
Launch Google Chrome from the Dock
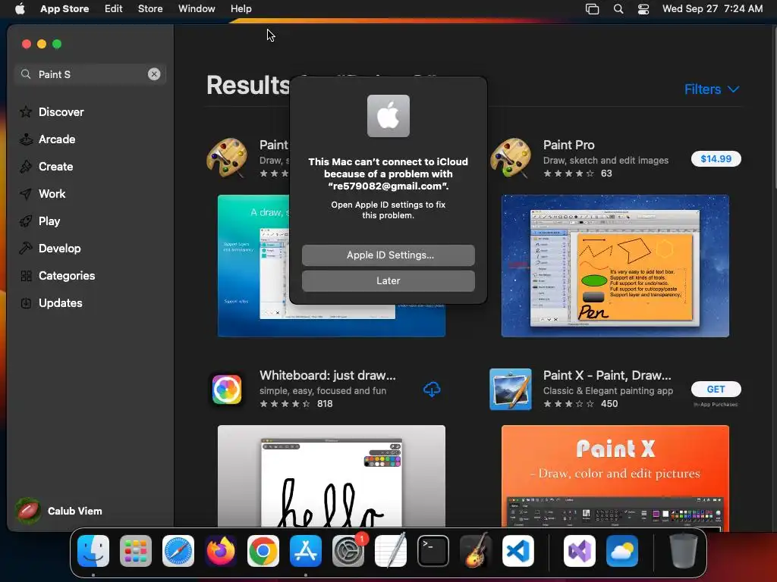[x=263, y=551]
